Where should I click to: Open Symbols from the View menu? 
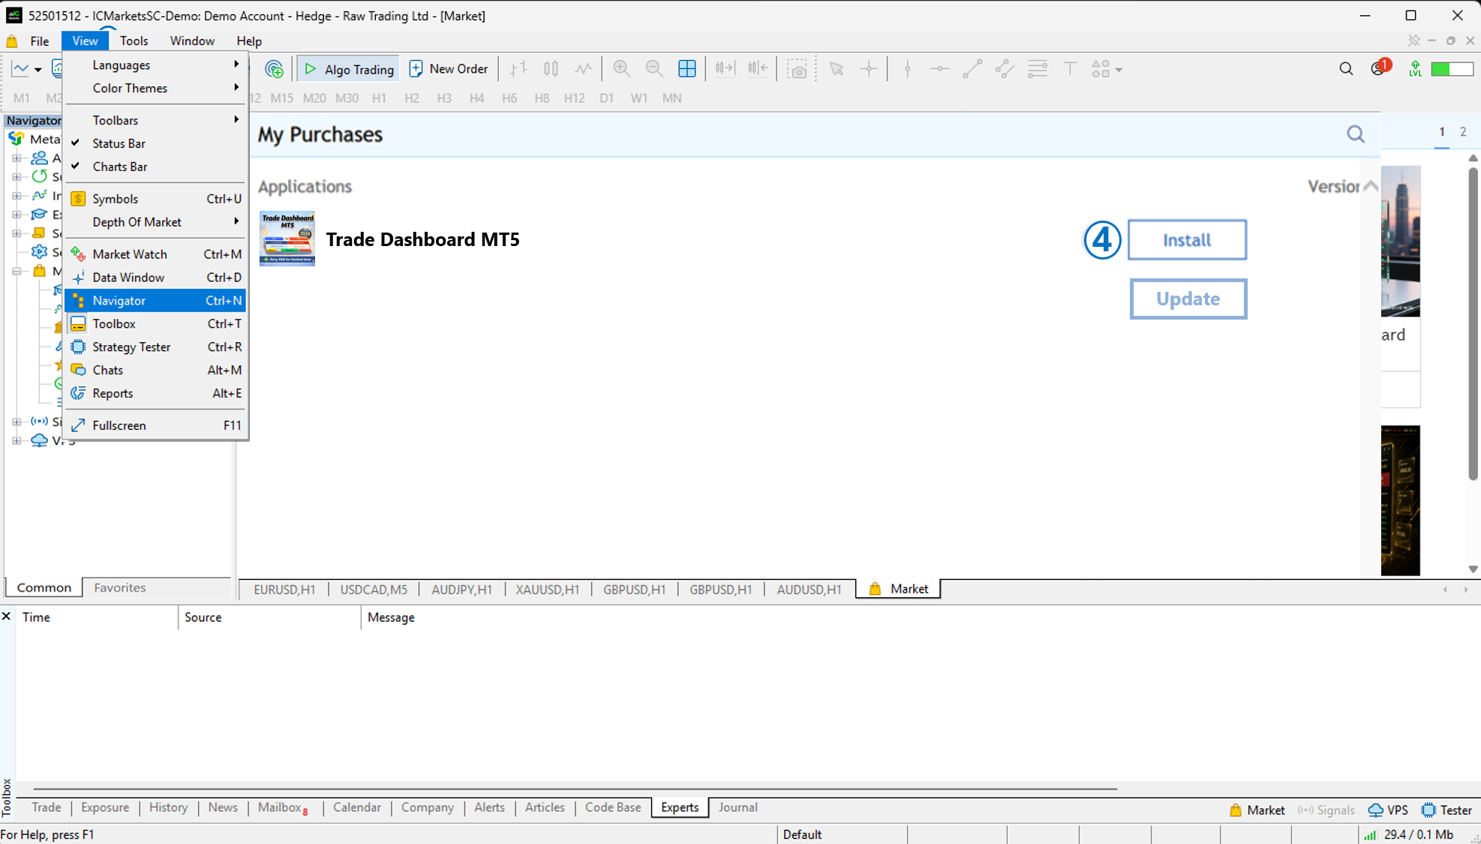point(155,199)
